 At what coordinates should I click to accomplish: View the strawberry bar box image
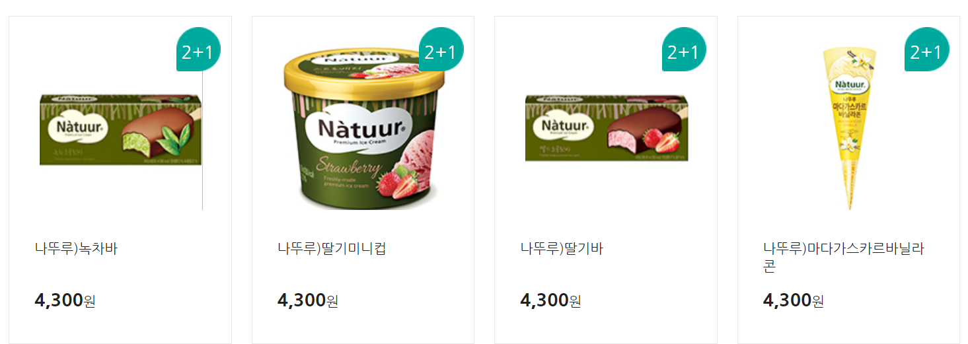[x=606, y=128]
